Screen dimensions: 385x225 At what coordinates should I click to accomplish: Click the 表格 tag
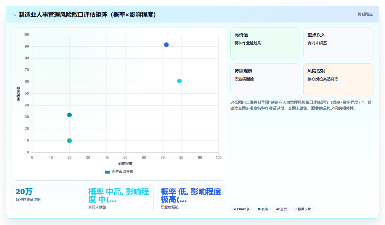pyautogui.click(x=263, y=209)
